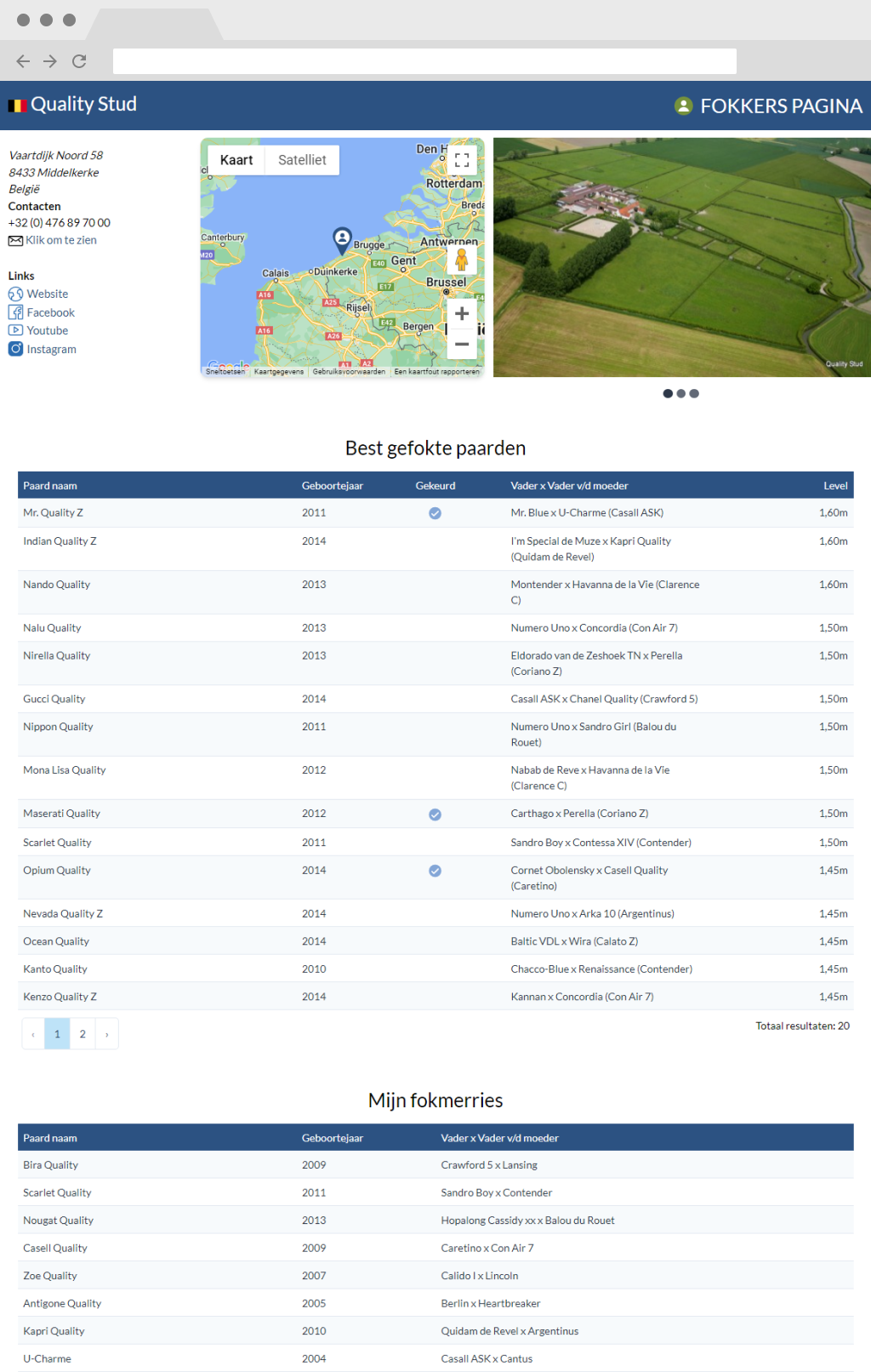Click Gekeurd checkmark for Opium Quality
This screenshot has height=1372, width=871.
[435, 871]
